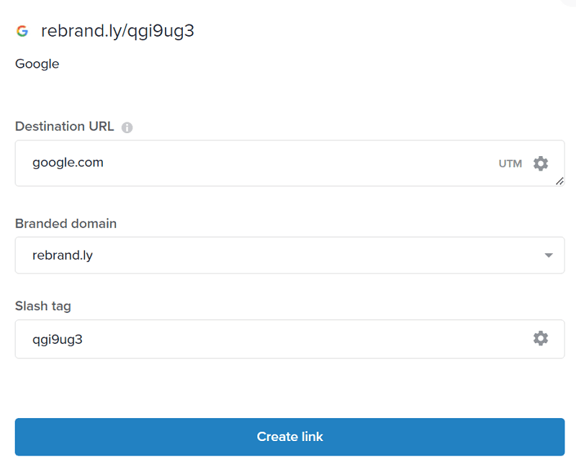Click the Destination URL label
Screen dimensions: 576x472
(x=64, y=127)
